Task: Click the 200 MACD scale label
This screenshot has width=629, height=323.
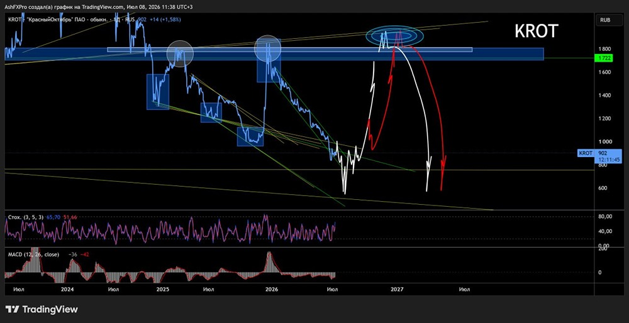Action: point(603,249)
